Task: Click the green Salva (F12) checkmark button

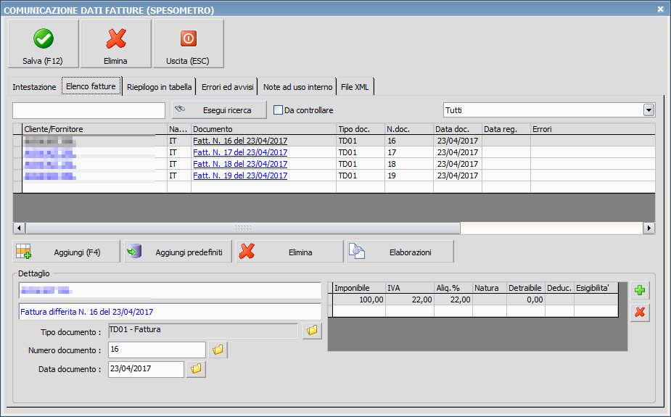Action: tap(44, 44)
